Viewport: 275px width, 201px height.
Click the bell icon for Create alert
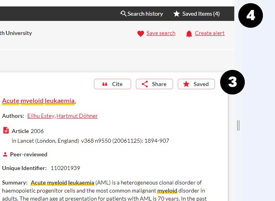[189, 34]
